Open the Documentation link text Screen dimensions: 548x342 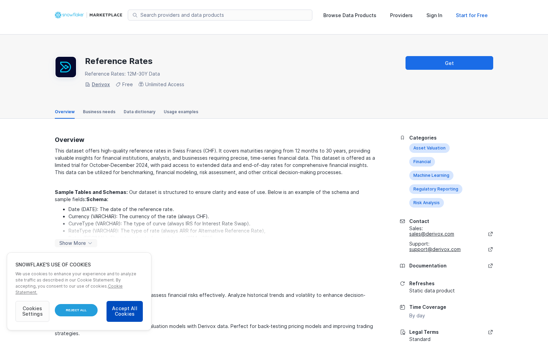click(428, 266)
